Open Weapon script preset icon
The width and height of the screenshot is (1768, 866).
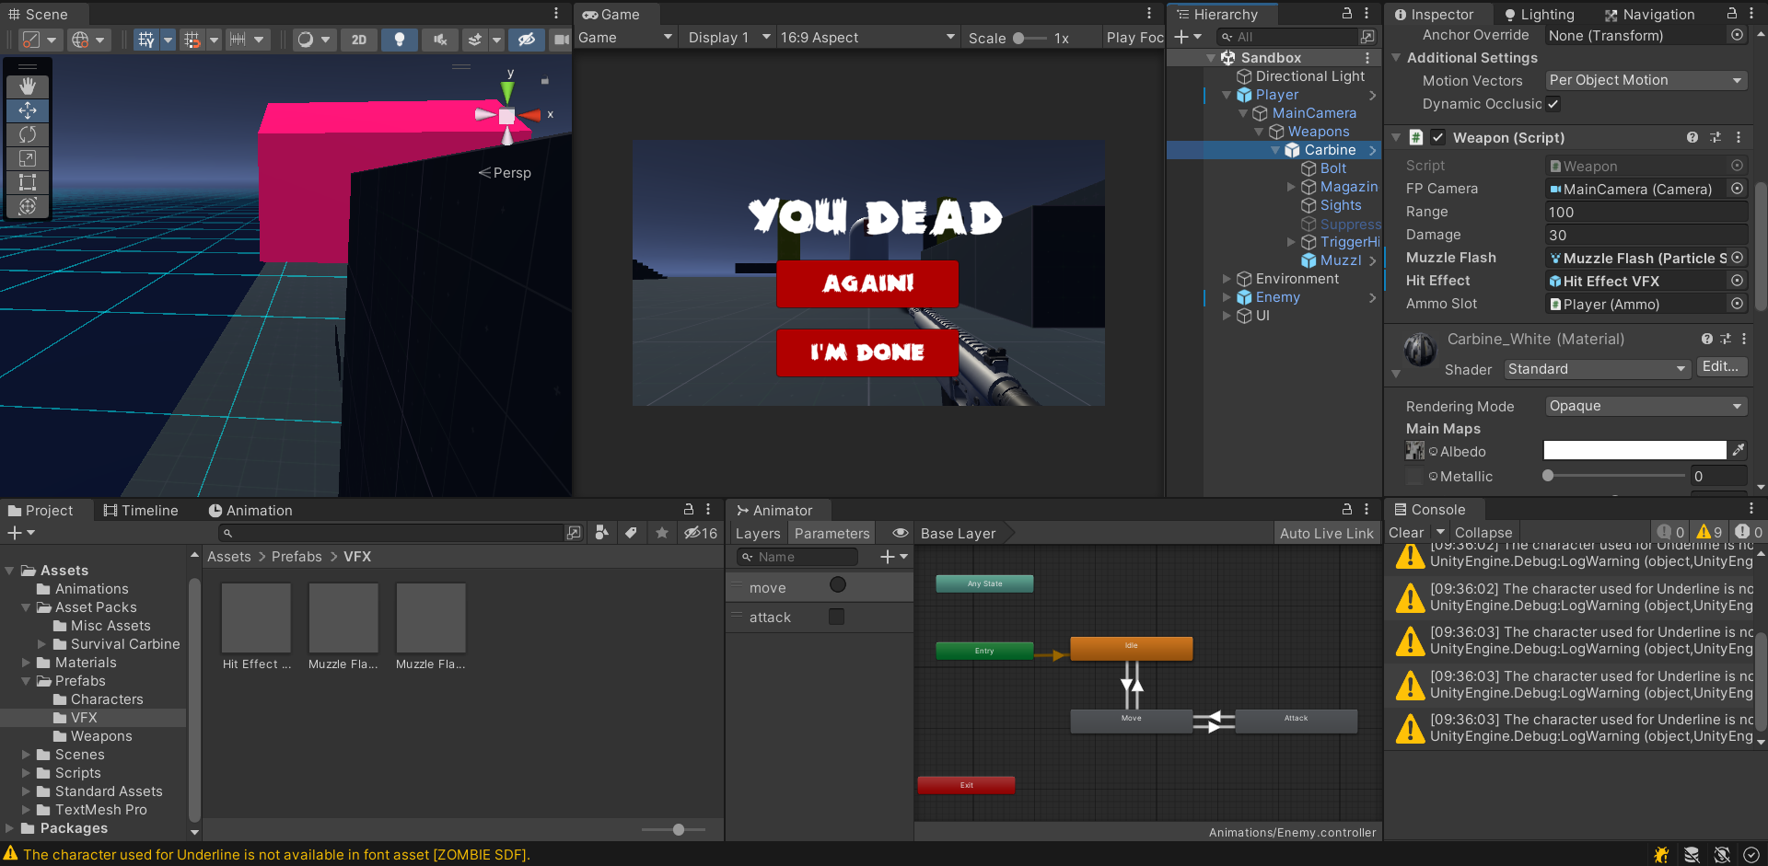[1716, 137]
